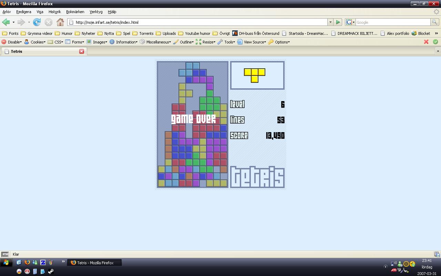Reload the current page
This screenshot has height=276, width=441.
[x=37, y=22]
